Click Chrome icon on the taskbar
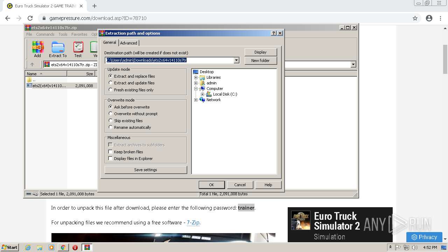 (x=63, y=247)
